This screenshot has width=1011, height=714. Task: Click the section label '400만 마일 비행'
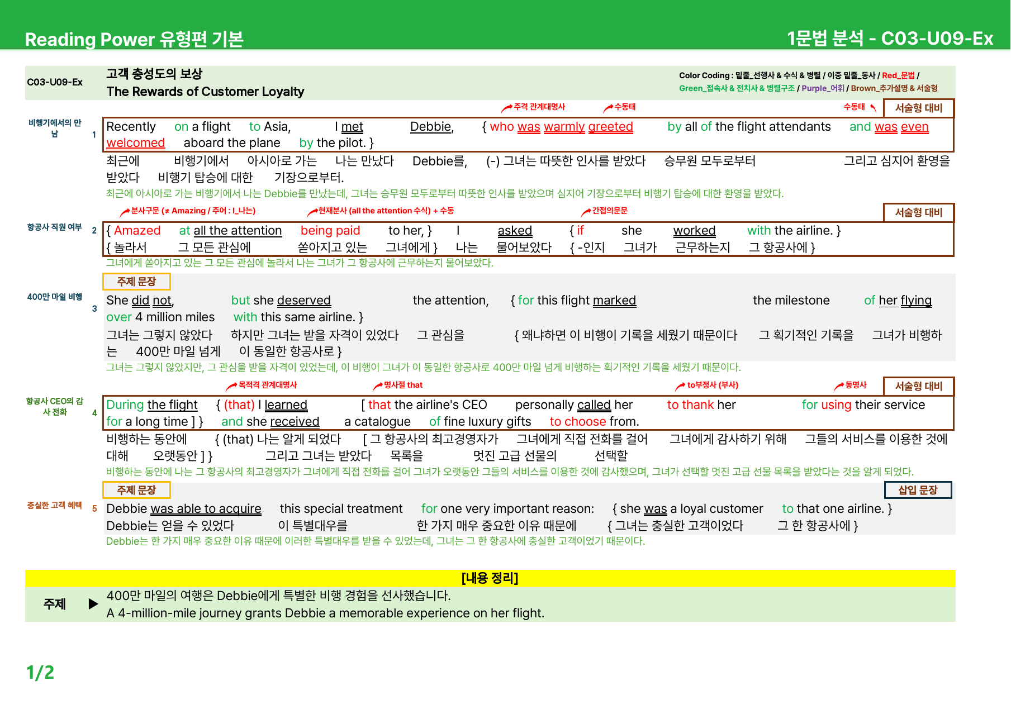(x=55, y=297)
